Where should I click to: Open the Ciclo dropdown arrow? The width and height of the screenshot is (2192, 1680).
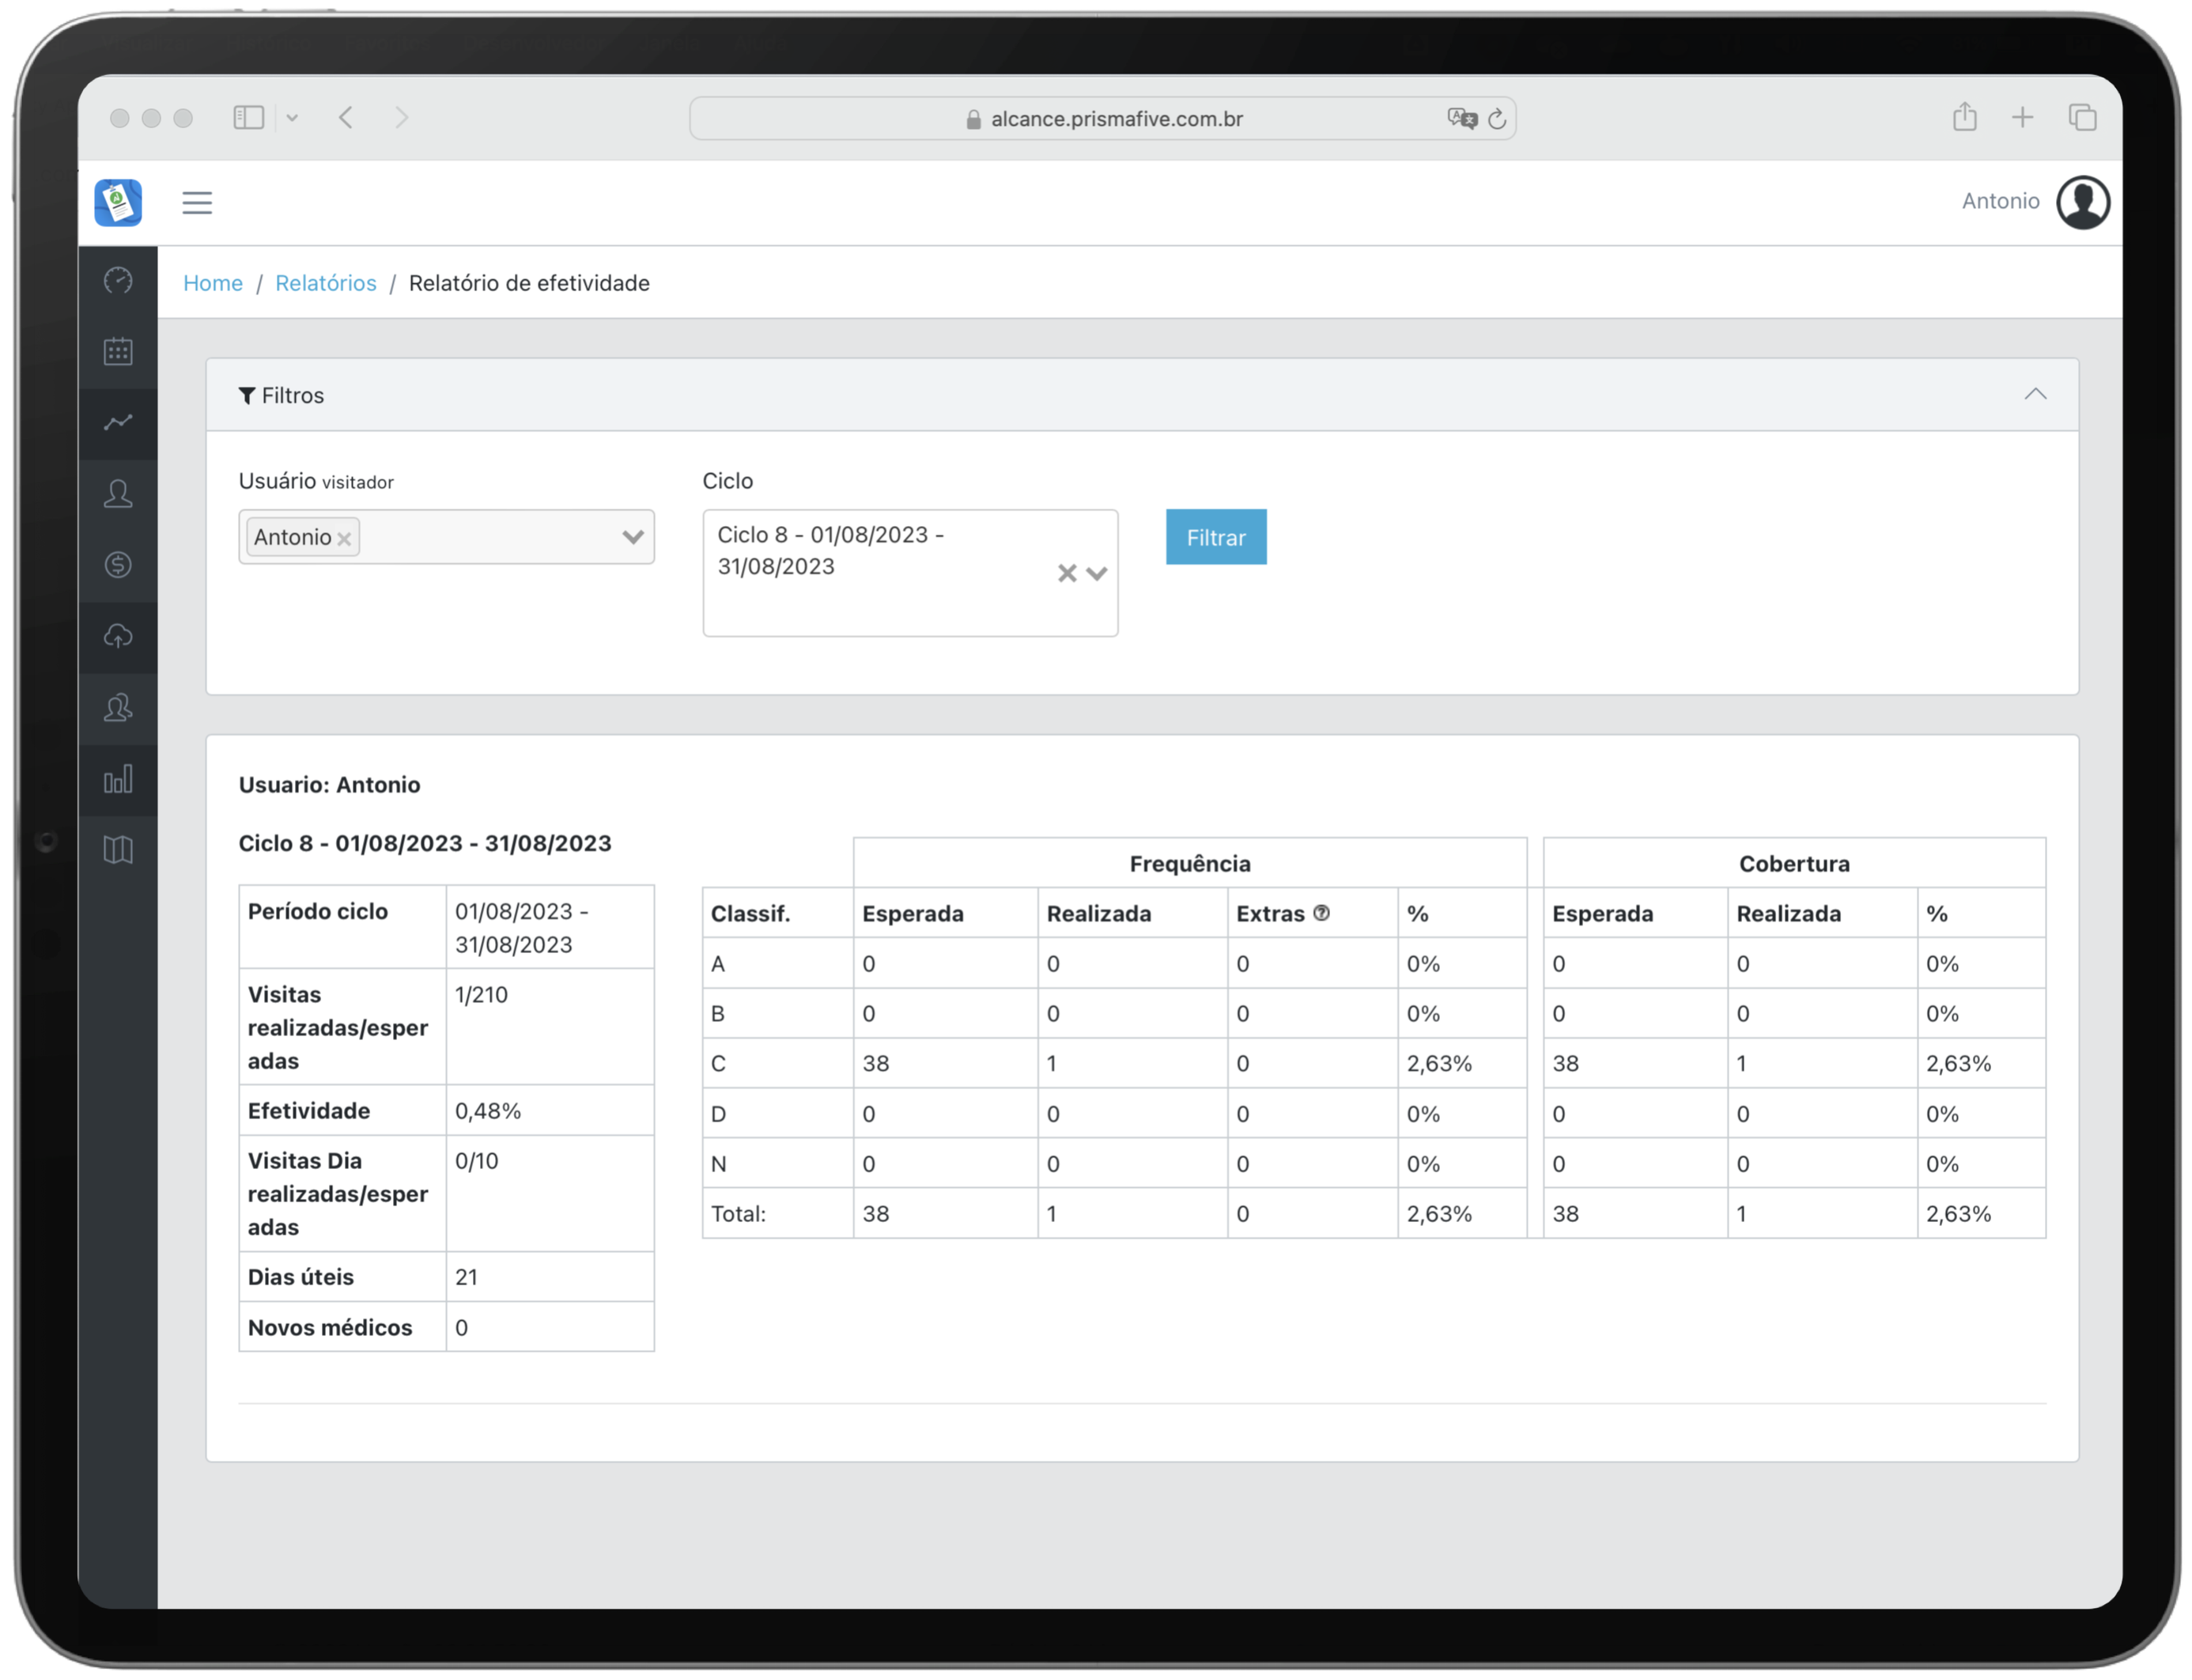[1097, 573]
